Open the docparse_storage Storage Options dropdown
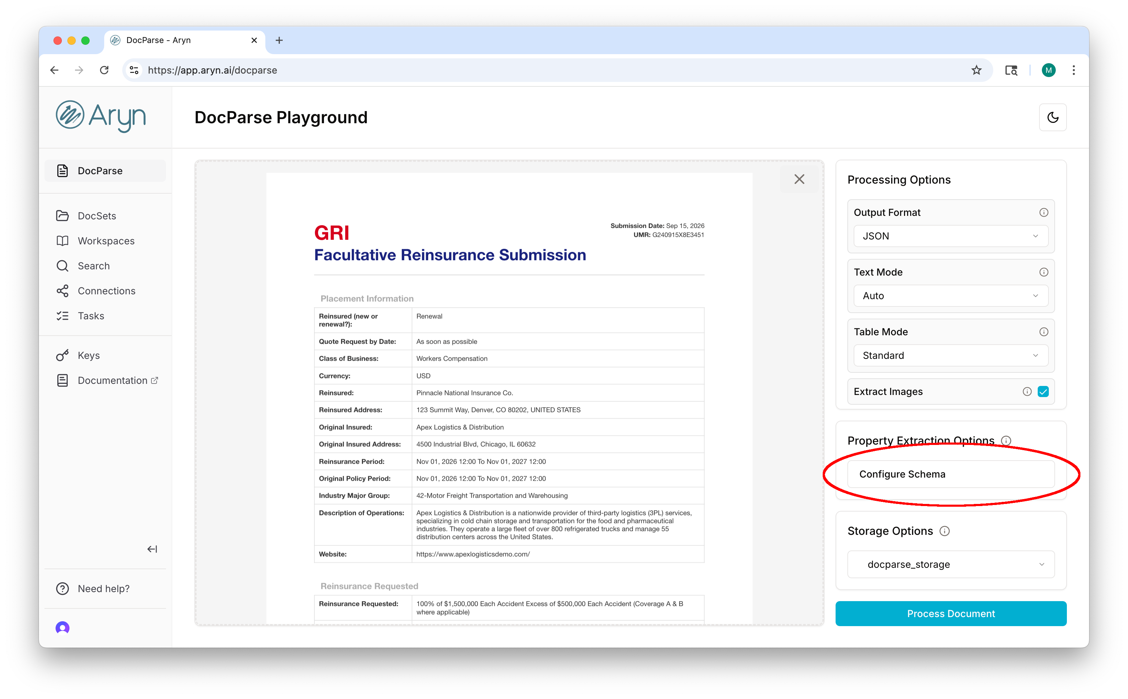 (950, 564)
